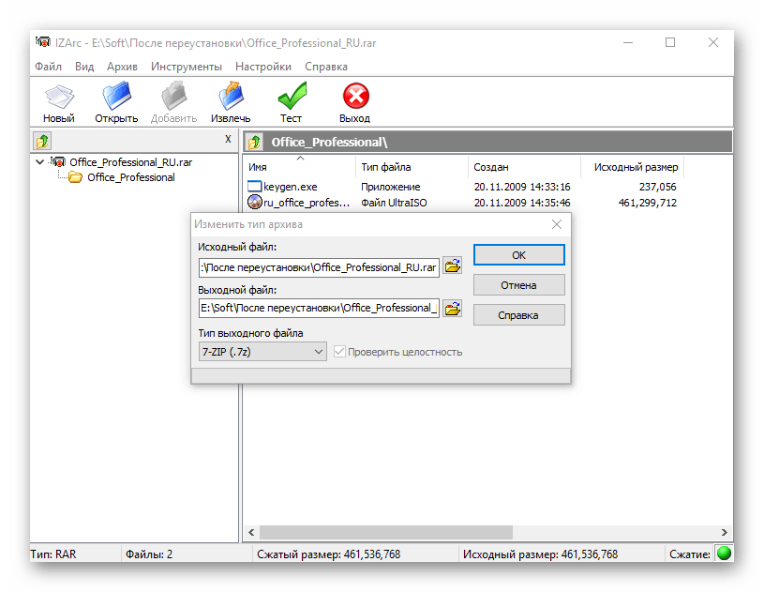This screenshot has height=592, width=764.
Task: Click the Исходный файл path field
Action: pos(319,267)
